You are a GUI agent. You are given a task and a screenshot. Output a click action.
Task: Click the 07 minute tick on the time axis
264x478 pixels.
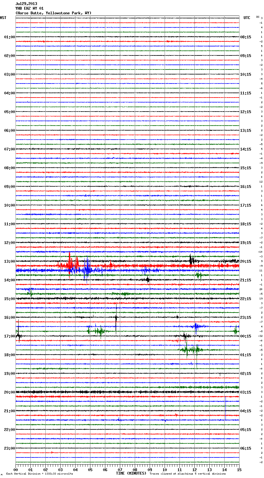[120, 470]
